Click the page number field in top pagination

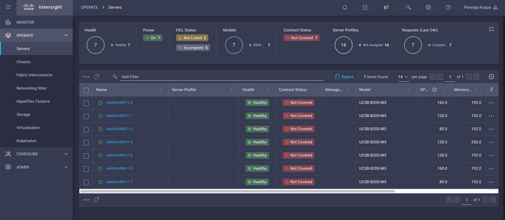[450, 77]
